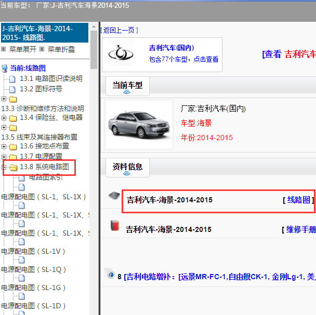Click the gray book icon beside 线路图 entry
316x315 pixels.
point(114,196)
